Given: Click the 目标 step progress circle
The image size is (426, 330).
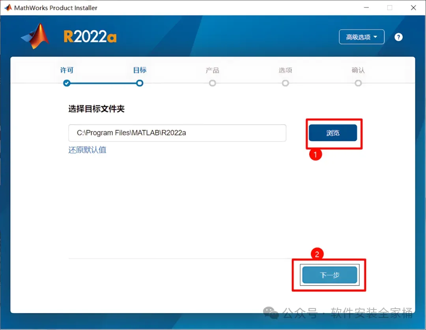Looking at the screenshot, I should tap(140, 83).
